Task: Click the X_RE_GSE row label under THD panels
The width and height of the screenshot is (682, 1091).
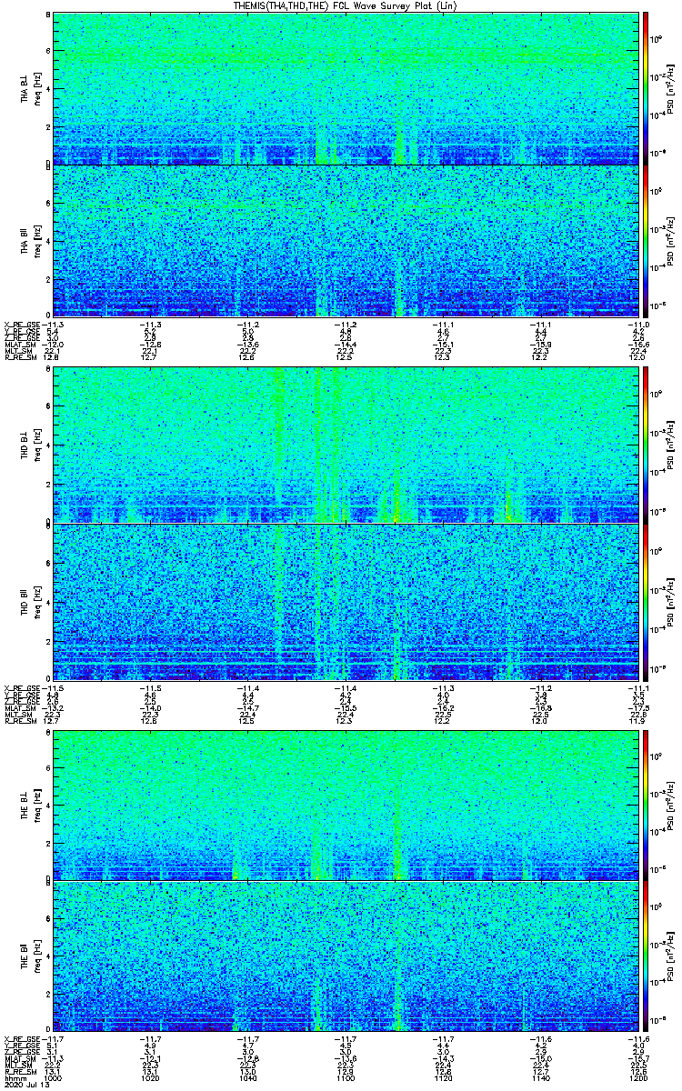Action: 24,688
